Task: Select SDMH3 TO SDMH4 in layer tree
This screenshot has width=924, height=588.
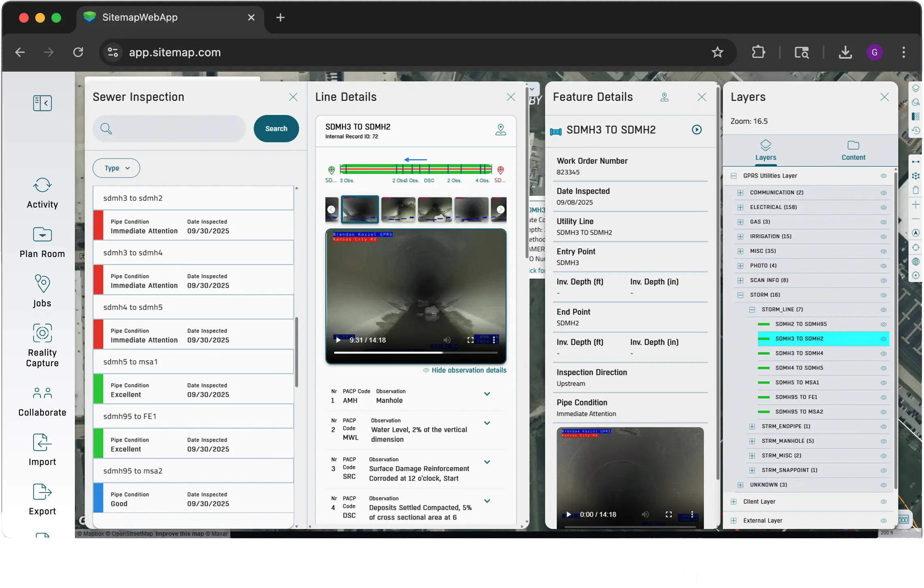Action: point(799,353)
